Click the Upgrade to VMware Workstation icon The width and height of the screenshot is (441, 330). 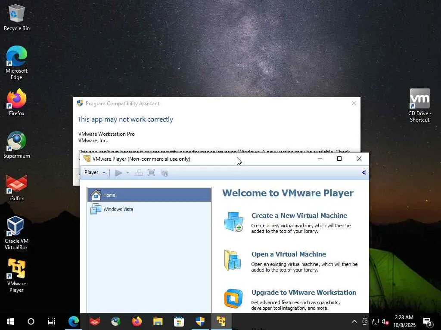click(233, 299)
